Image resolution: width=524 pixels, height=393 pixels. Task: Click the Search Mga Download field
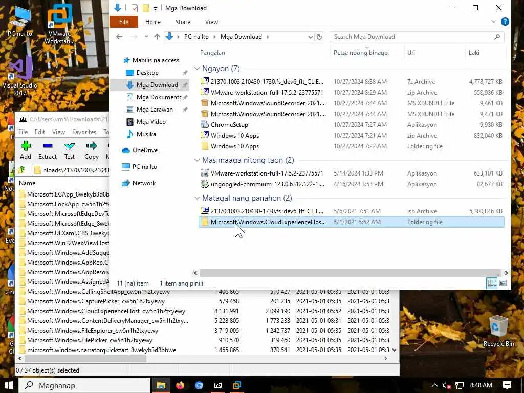(417, 37)
